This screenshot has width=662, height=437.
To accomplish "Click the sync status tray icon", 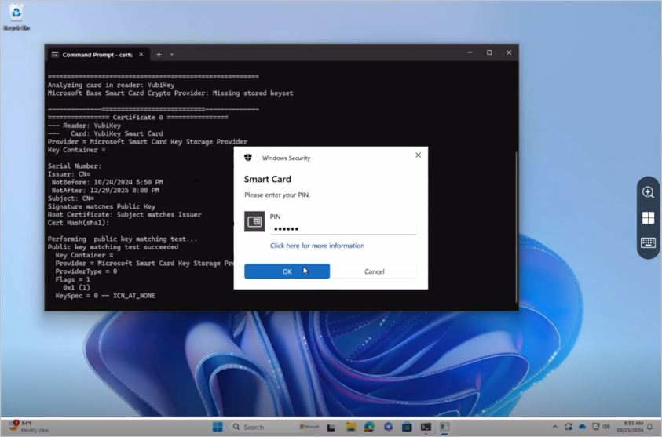I will pyautogui.click(x=569, y=427).
